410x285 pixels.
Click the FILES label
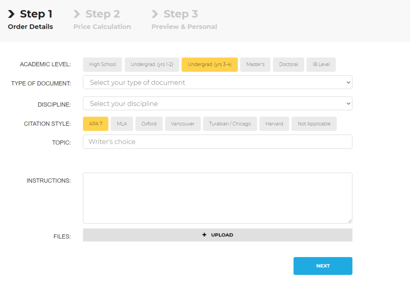(x=62, y=237)
